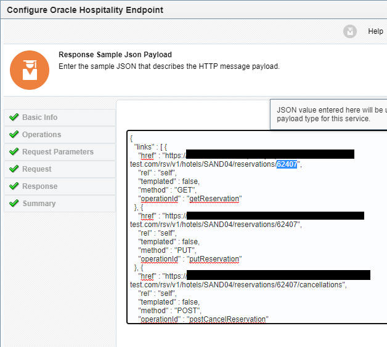The image size is (387, 347).
Task: Click the "POST" method value
Action: 187,311
